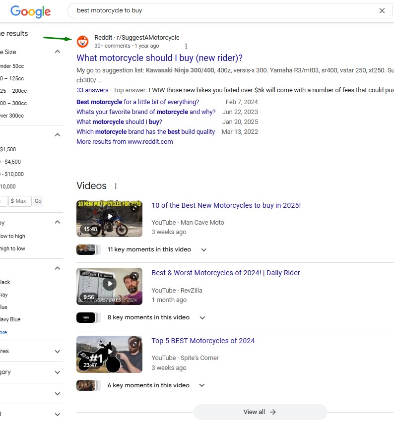
Task: Filter by price range ending $10,000
Action: click(12, 174)
